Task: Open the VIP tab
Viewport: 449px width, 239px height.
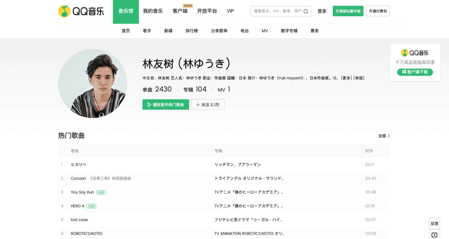Action: [x=230, y=11]
